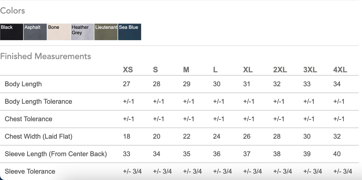
Task: Click Sleeve Length (From Center Back) label
Action: coord(56,154)
